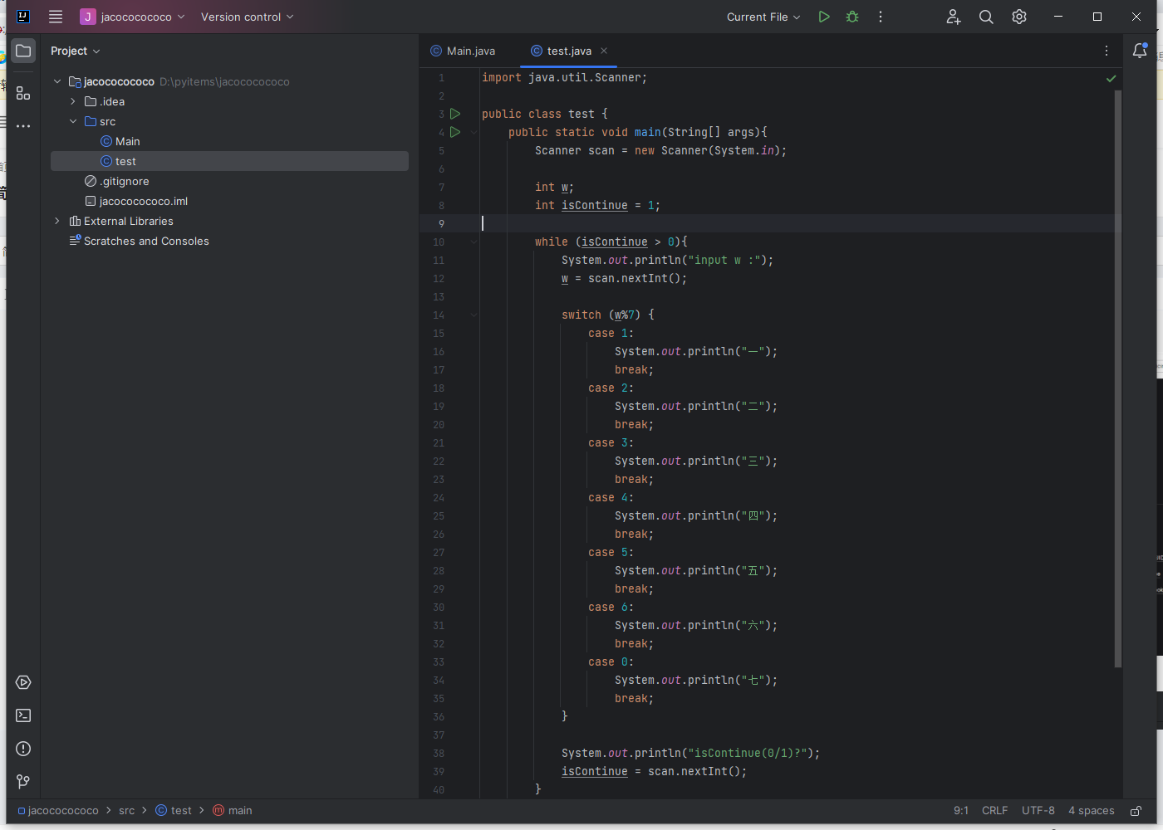Close the test.java tab

tap(604, 51)
